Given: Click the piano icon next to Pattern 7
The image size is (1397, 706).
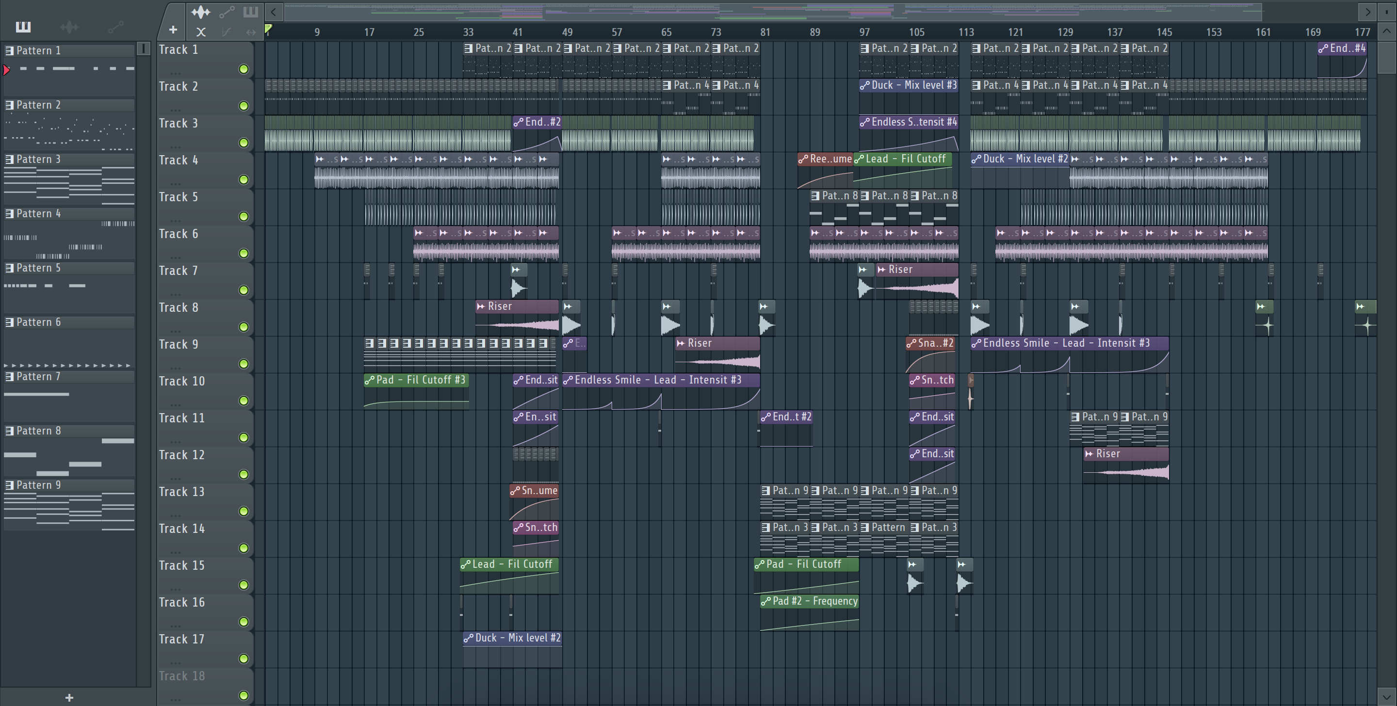Looking at the screenshot, I should coord(9,376).
